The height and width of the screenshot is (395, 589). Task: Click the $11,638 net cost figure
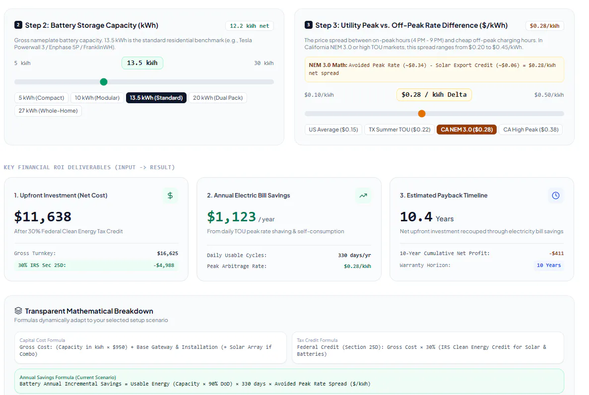coord(43,217)
